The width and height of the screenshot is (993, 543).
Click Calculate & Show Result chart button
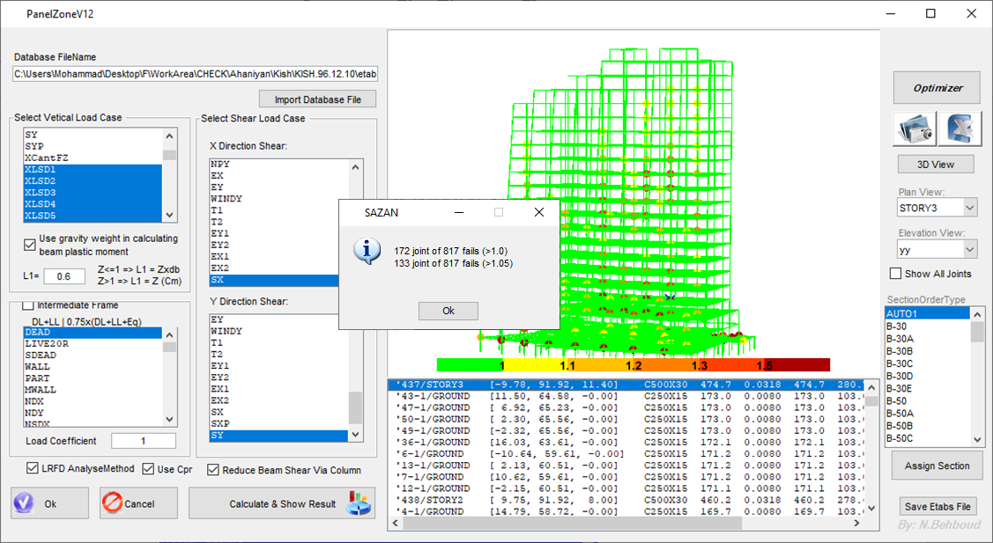pyautogui.click(x=282, y=503)
